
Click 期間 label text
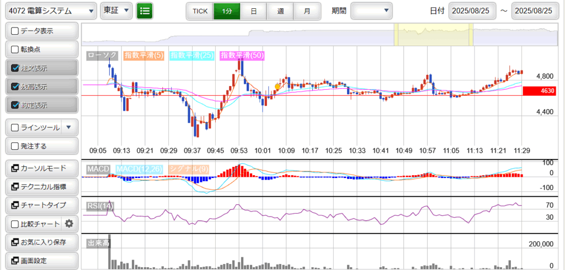339,11
